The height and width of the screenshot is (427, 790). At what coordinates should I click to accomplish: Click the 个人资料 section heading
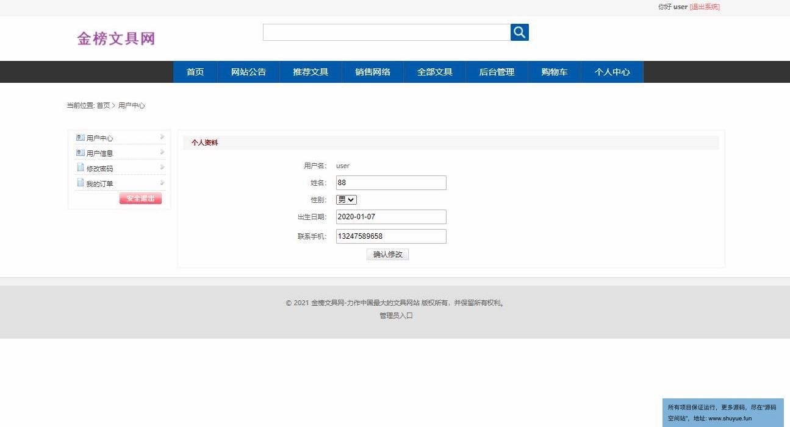[x=204, y=143]
